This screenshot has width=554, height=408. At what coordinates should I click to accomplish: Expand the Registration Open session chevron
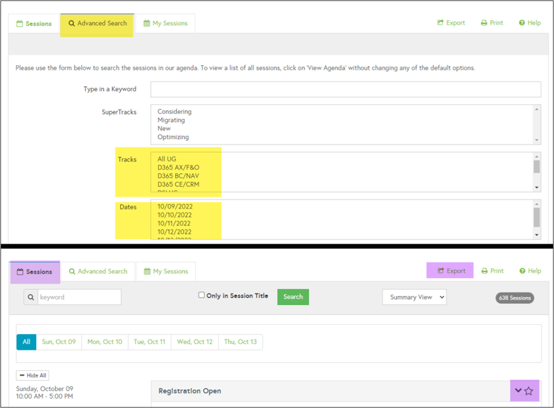[518, 390]
